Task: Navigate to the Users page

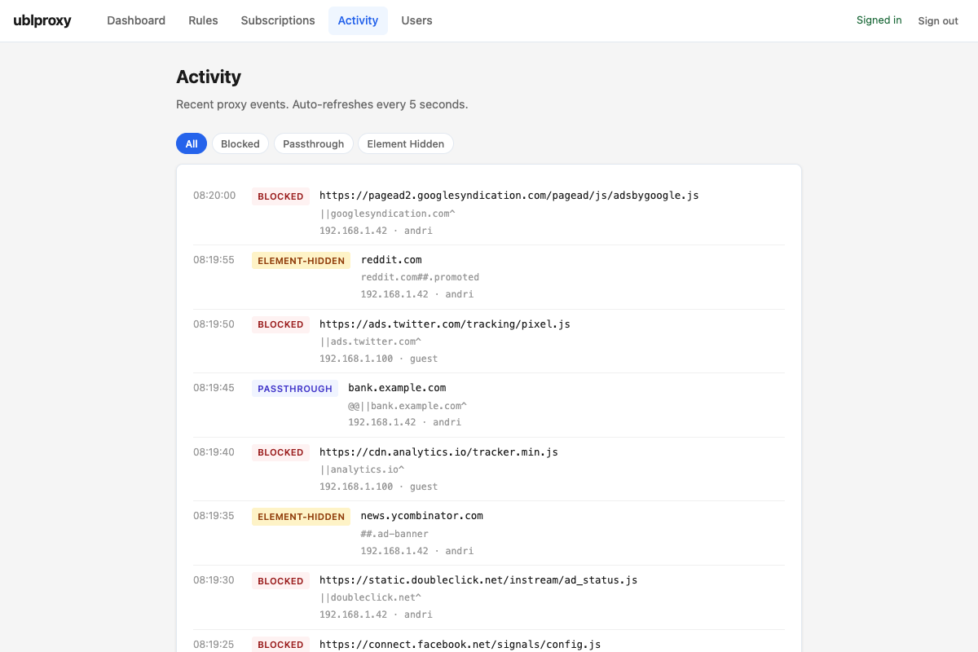Action: [x=416, y=20]
